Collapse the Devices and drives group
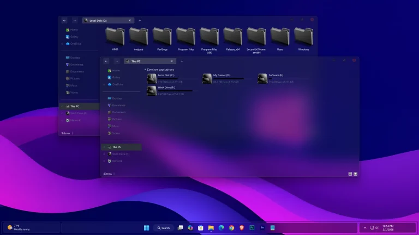This screenshot has width=419, height=235. (x=145, y=70)
